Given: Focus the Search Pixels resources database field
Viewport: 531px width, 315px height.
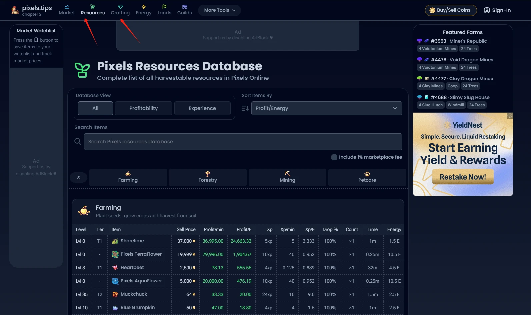Looking at the screenshot, I should point(243,142).
